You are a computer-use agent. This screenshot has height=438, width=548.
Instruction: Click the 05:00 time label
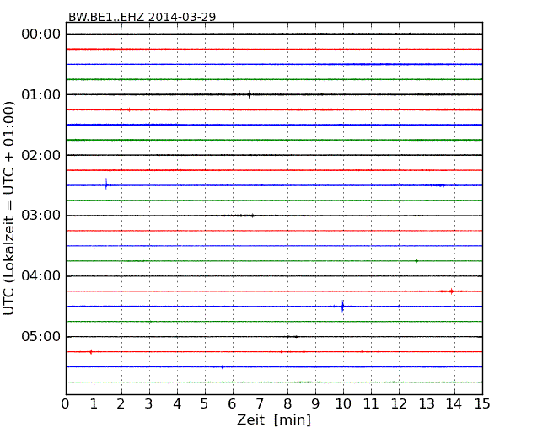coord(41,336)
